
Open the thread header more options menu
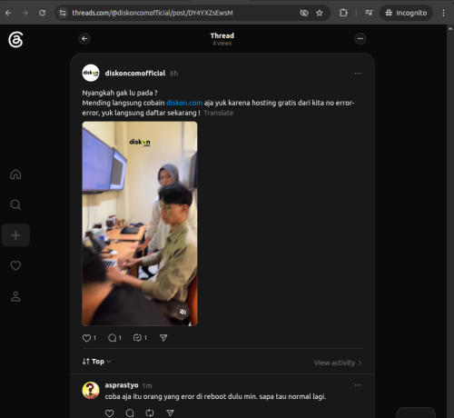pyautogui.click(x=360, y=39)
